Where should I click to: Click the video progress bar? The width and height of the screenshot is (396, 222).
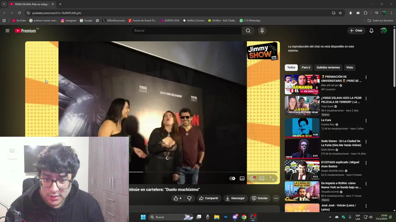203,172
